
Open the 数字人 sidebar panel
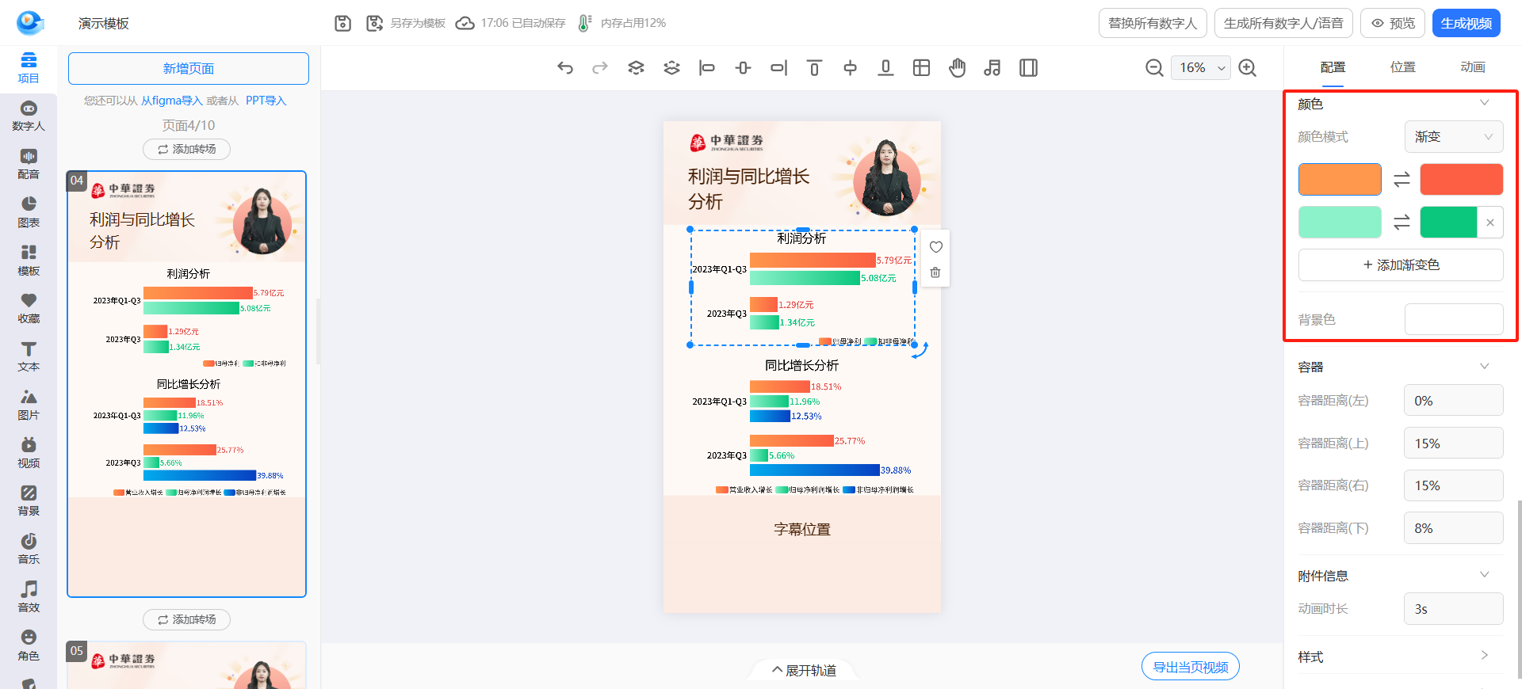tap(29, 116)
